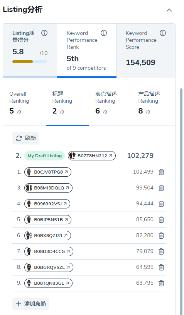Image resolution: width=184 pixels, height=315 pixels.
Task: Delete competitor B08MJ3DQLQ with trash icon
Action: click(x=161, y=188)
